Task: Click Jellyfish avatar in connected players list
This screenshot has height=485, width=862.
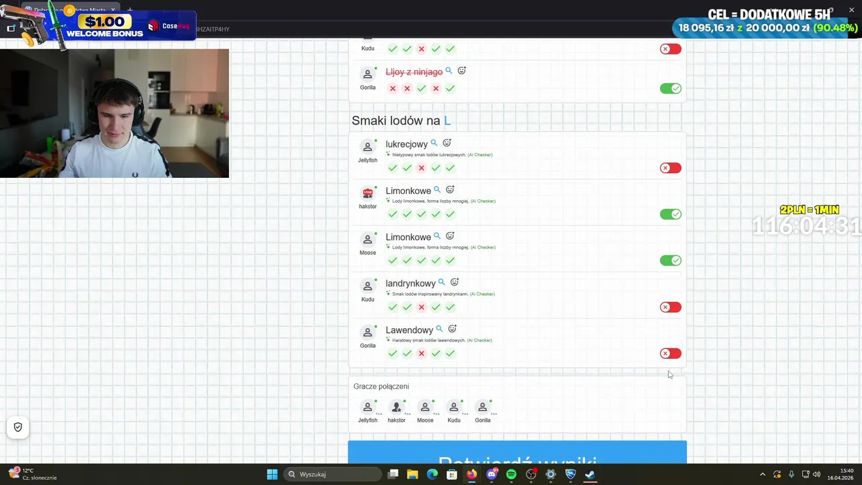Action: coord(368,407)
